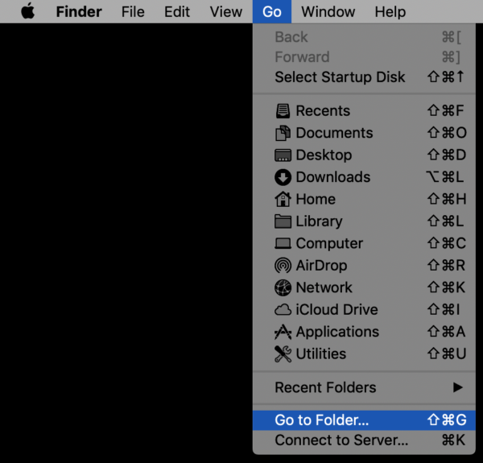Open the Apple menu
The width and height of the screenshot is (483, 463).
coord(27,11)
